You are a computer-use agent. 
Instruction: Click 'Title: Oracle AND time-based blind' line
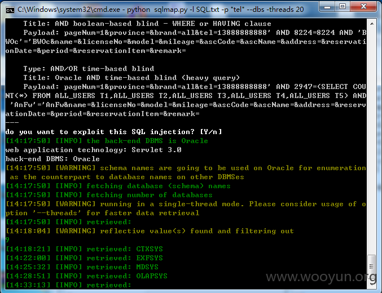pos(131,78)
